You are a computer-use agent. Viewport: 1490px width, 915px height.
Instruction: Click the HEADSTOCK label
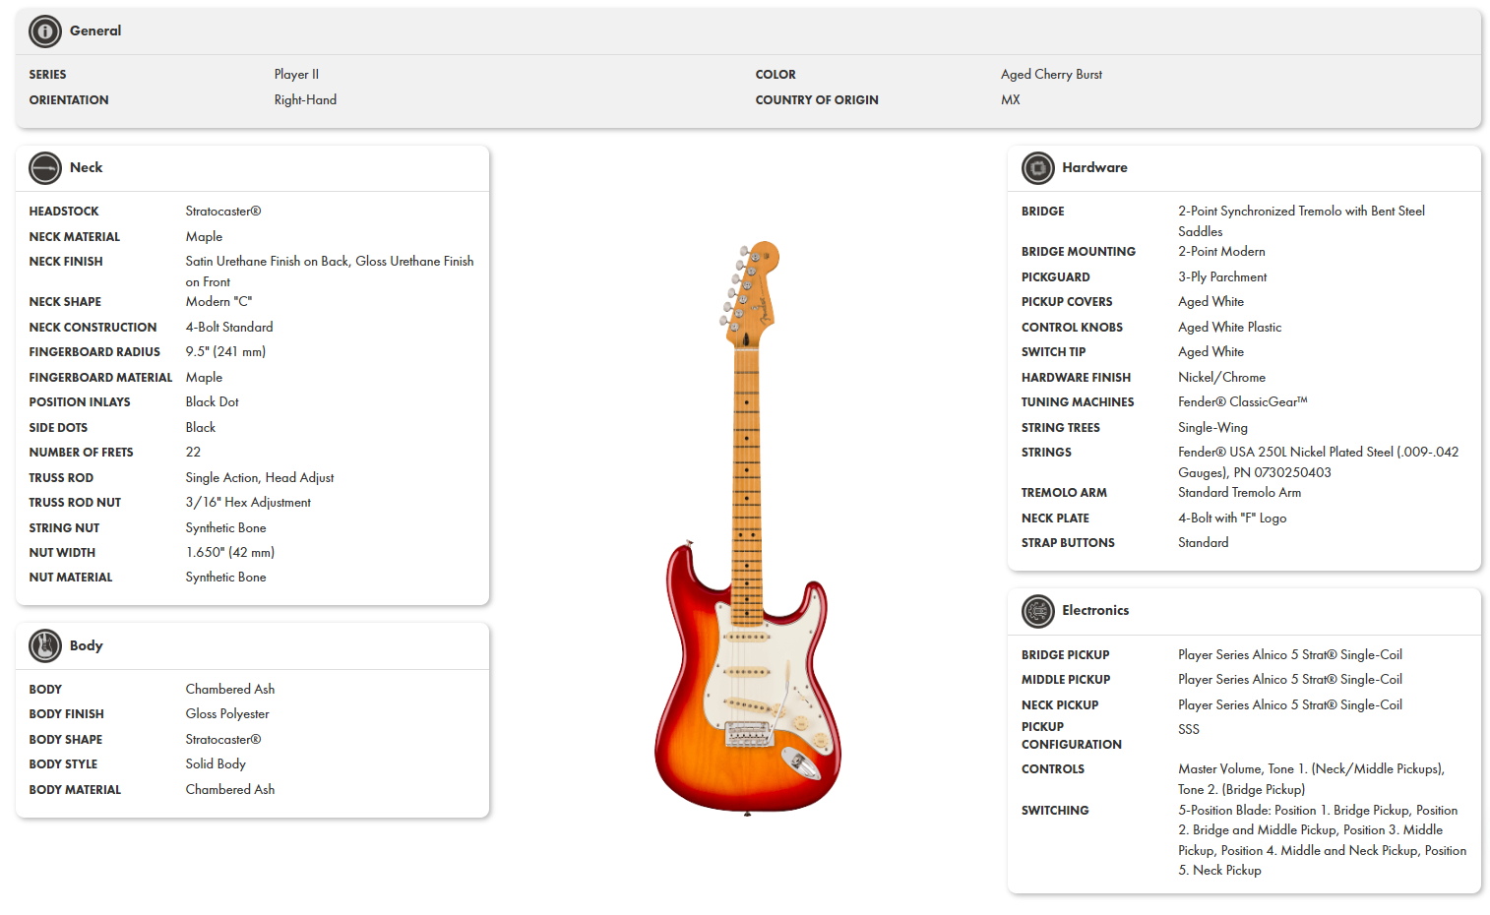tap(64, 212)
